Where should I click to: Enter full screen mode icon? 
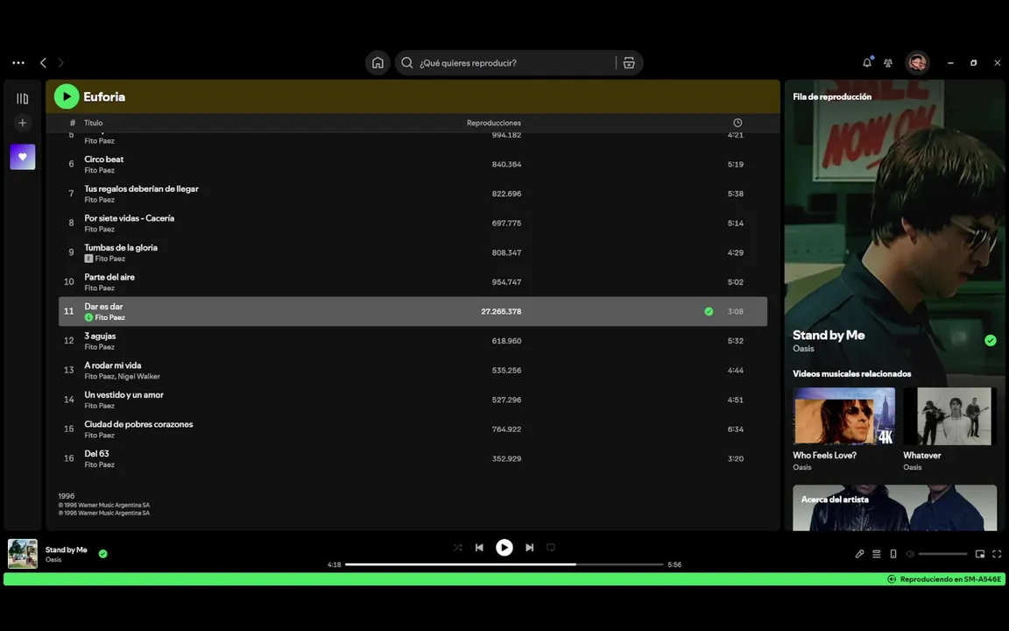[x=997, y=554]
